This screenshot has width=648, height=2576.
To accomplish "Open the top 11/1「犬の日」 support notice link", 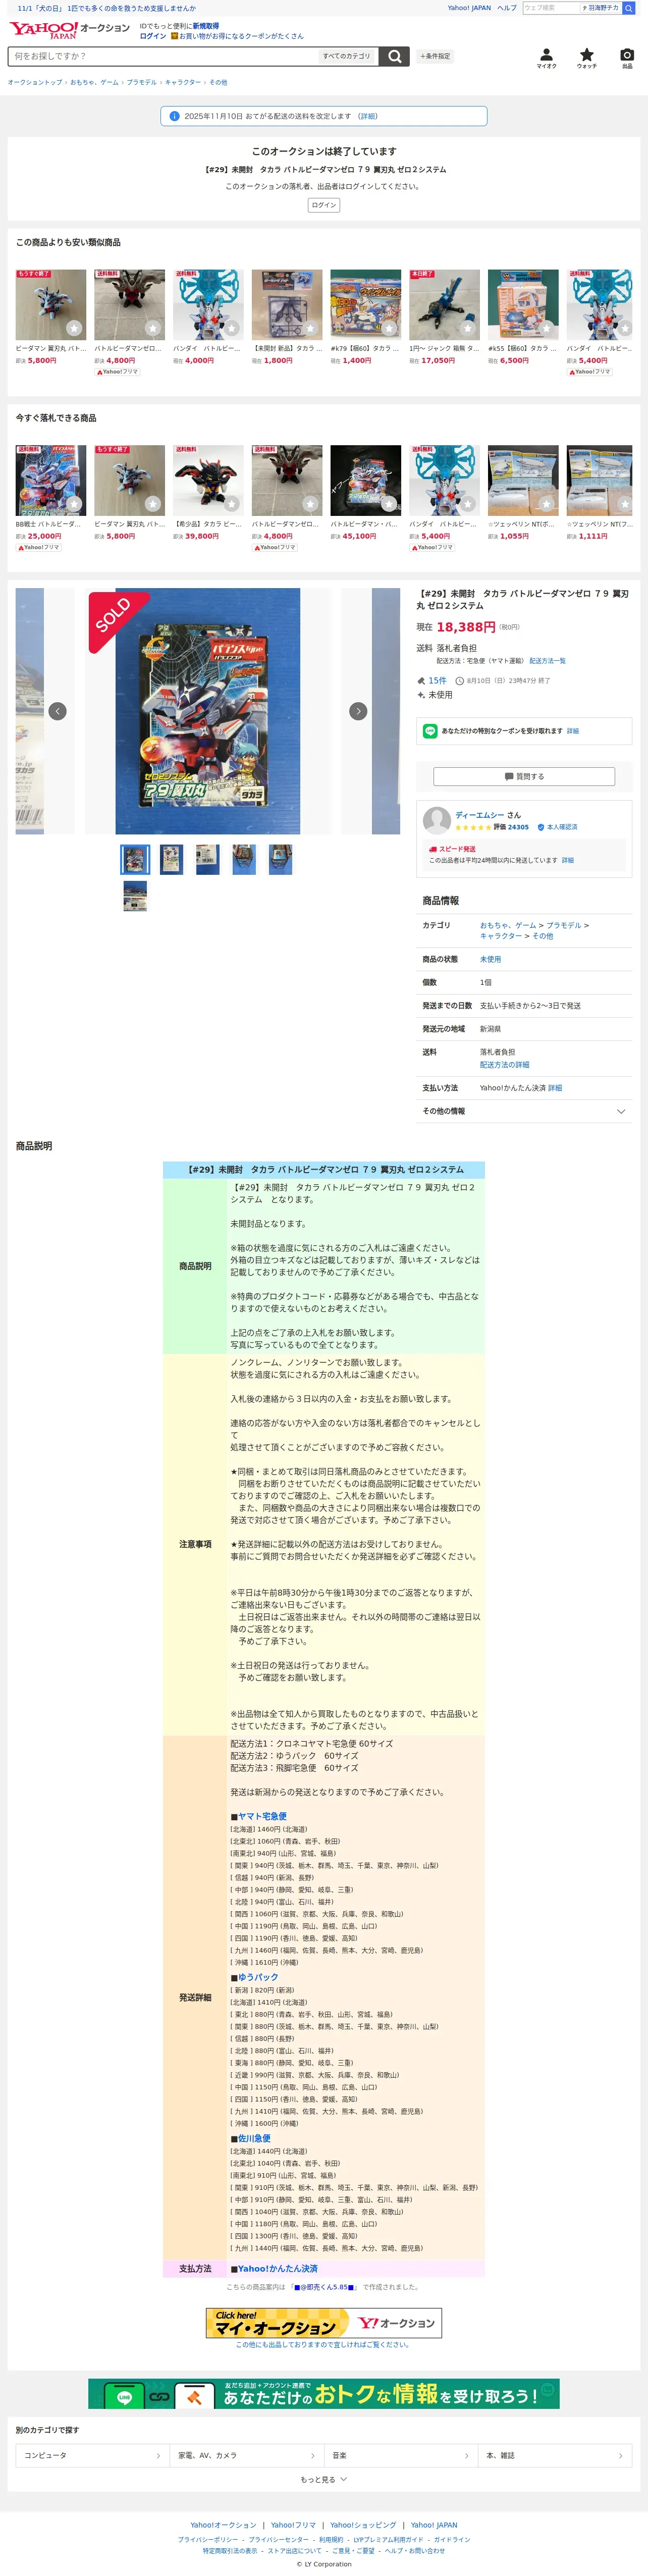I will (106, 8).
